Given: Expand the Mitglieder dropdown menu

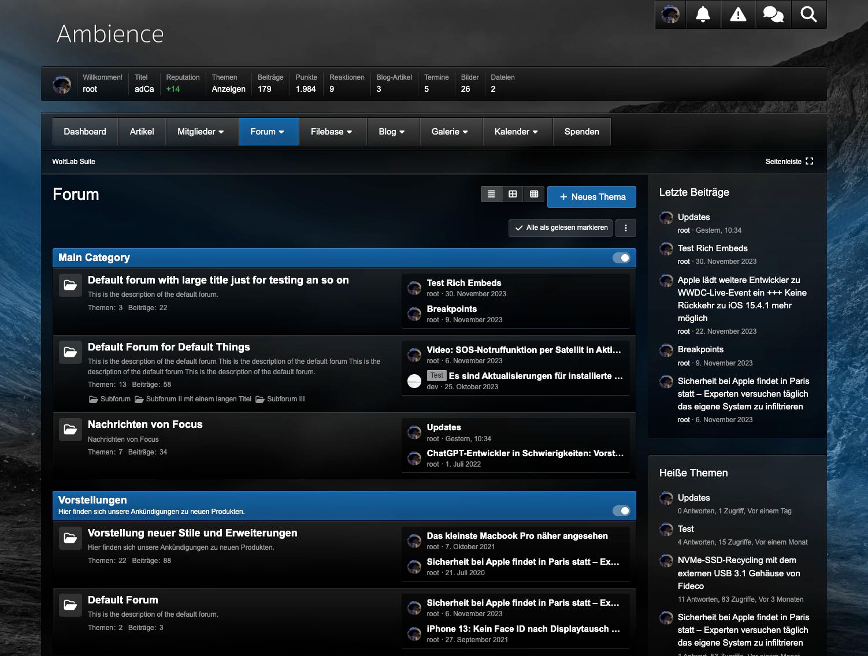Looking at the screenshot, I should [200, 132].
